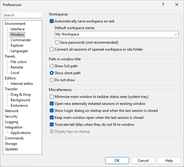The width and height of the screenshot is (184, 167).
Task: Click the Help button
Action: pyautogui.click(x=169, y=161)
